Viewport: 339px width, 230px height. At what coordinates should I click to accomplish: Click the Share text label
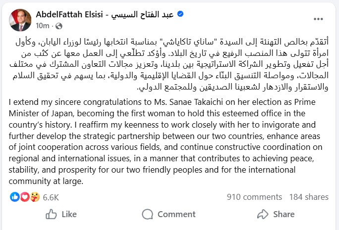[x=283, y=214]
